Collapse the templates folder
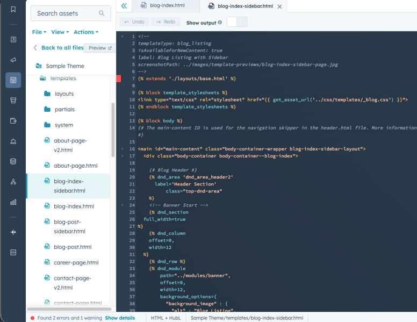Viewport: 417px width, 322px height. tap(57, 78)
